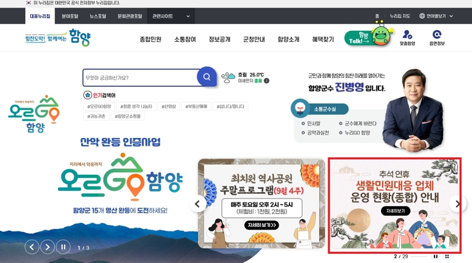Viewport: 472px width, 263px height.
Task: Open the 종합민원 menu
Action: [150, 39]
